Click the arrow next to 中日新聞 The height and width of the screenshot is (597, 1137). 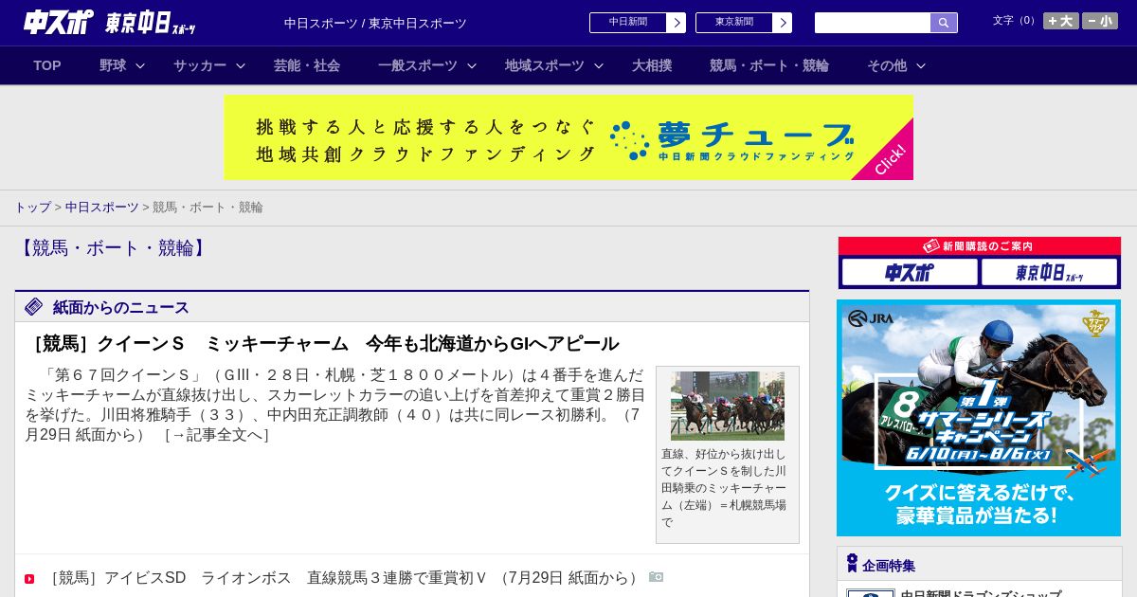pyautogui.click(x=677, y=23)
